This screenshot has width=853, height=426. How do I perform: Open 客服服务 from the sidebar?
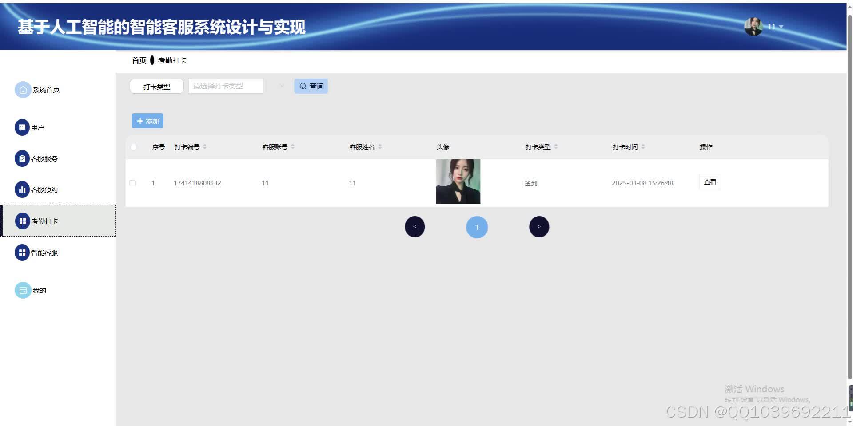[23, 158]
